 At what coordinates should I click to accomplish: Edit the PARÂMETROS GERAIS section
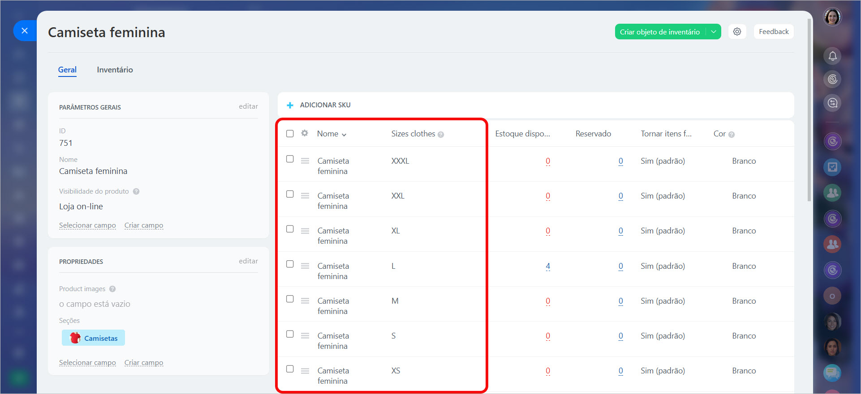pos(248,106)
